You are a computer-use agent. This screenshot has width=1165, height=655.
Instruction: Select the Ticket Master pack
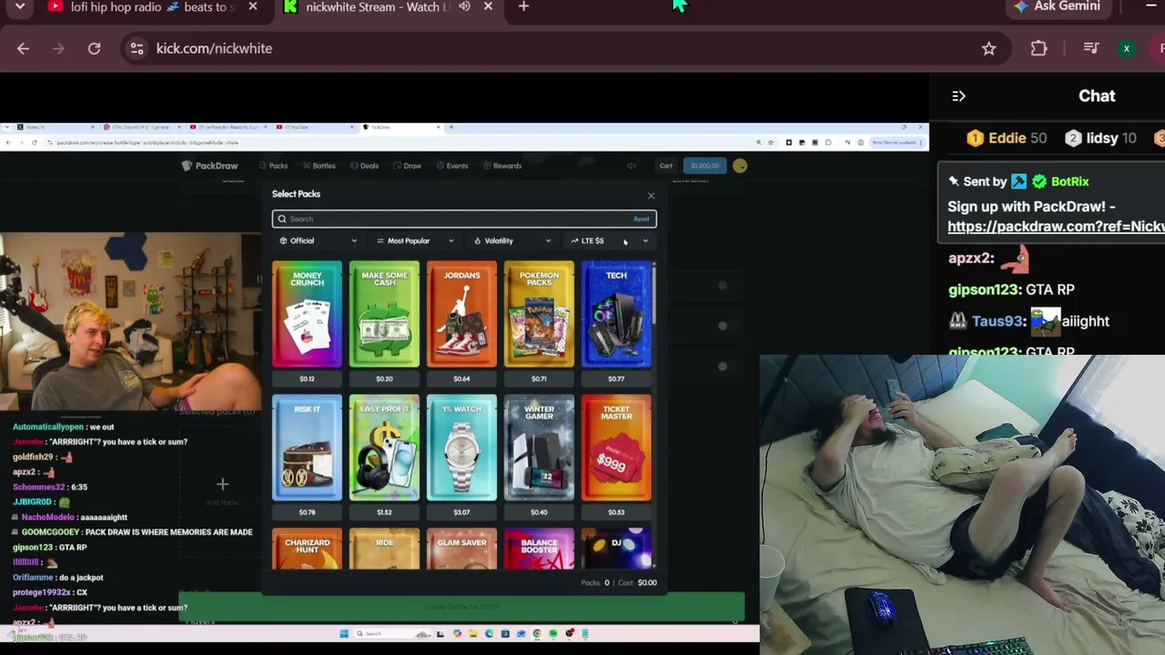point(616,448)
